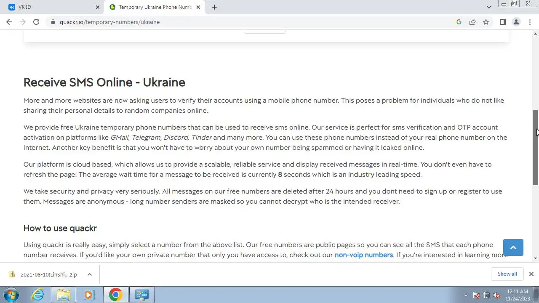The image size is (539, 303).
Task: Open the taskbar clock and date
Action: [x=518, y=295]
